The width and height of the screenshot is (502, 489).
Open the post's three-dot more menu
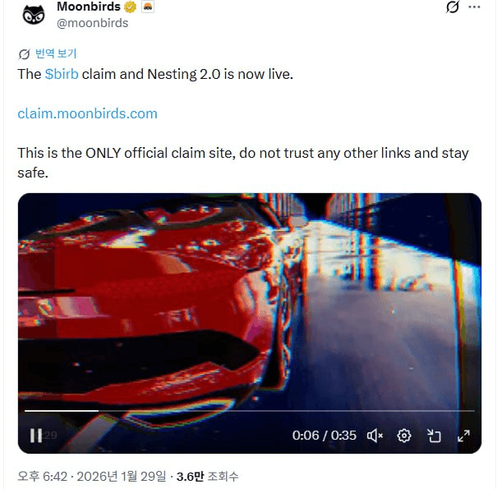point(474,7)
